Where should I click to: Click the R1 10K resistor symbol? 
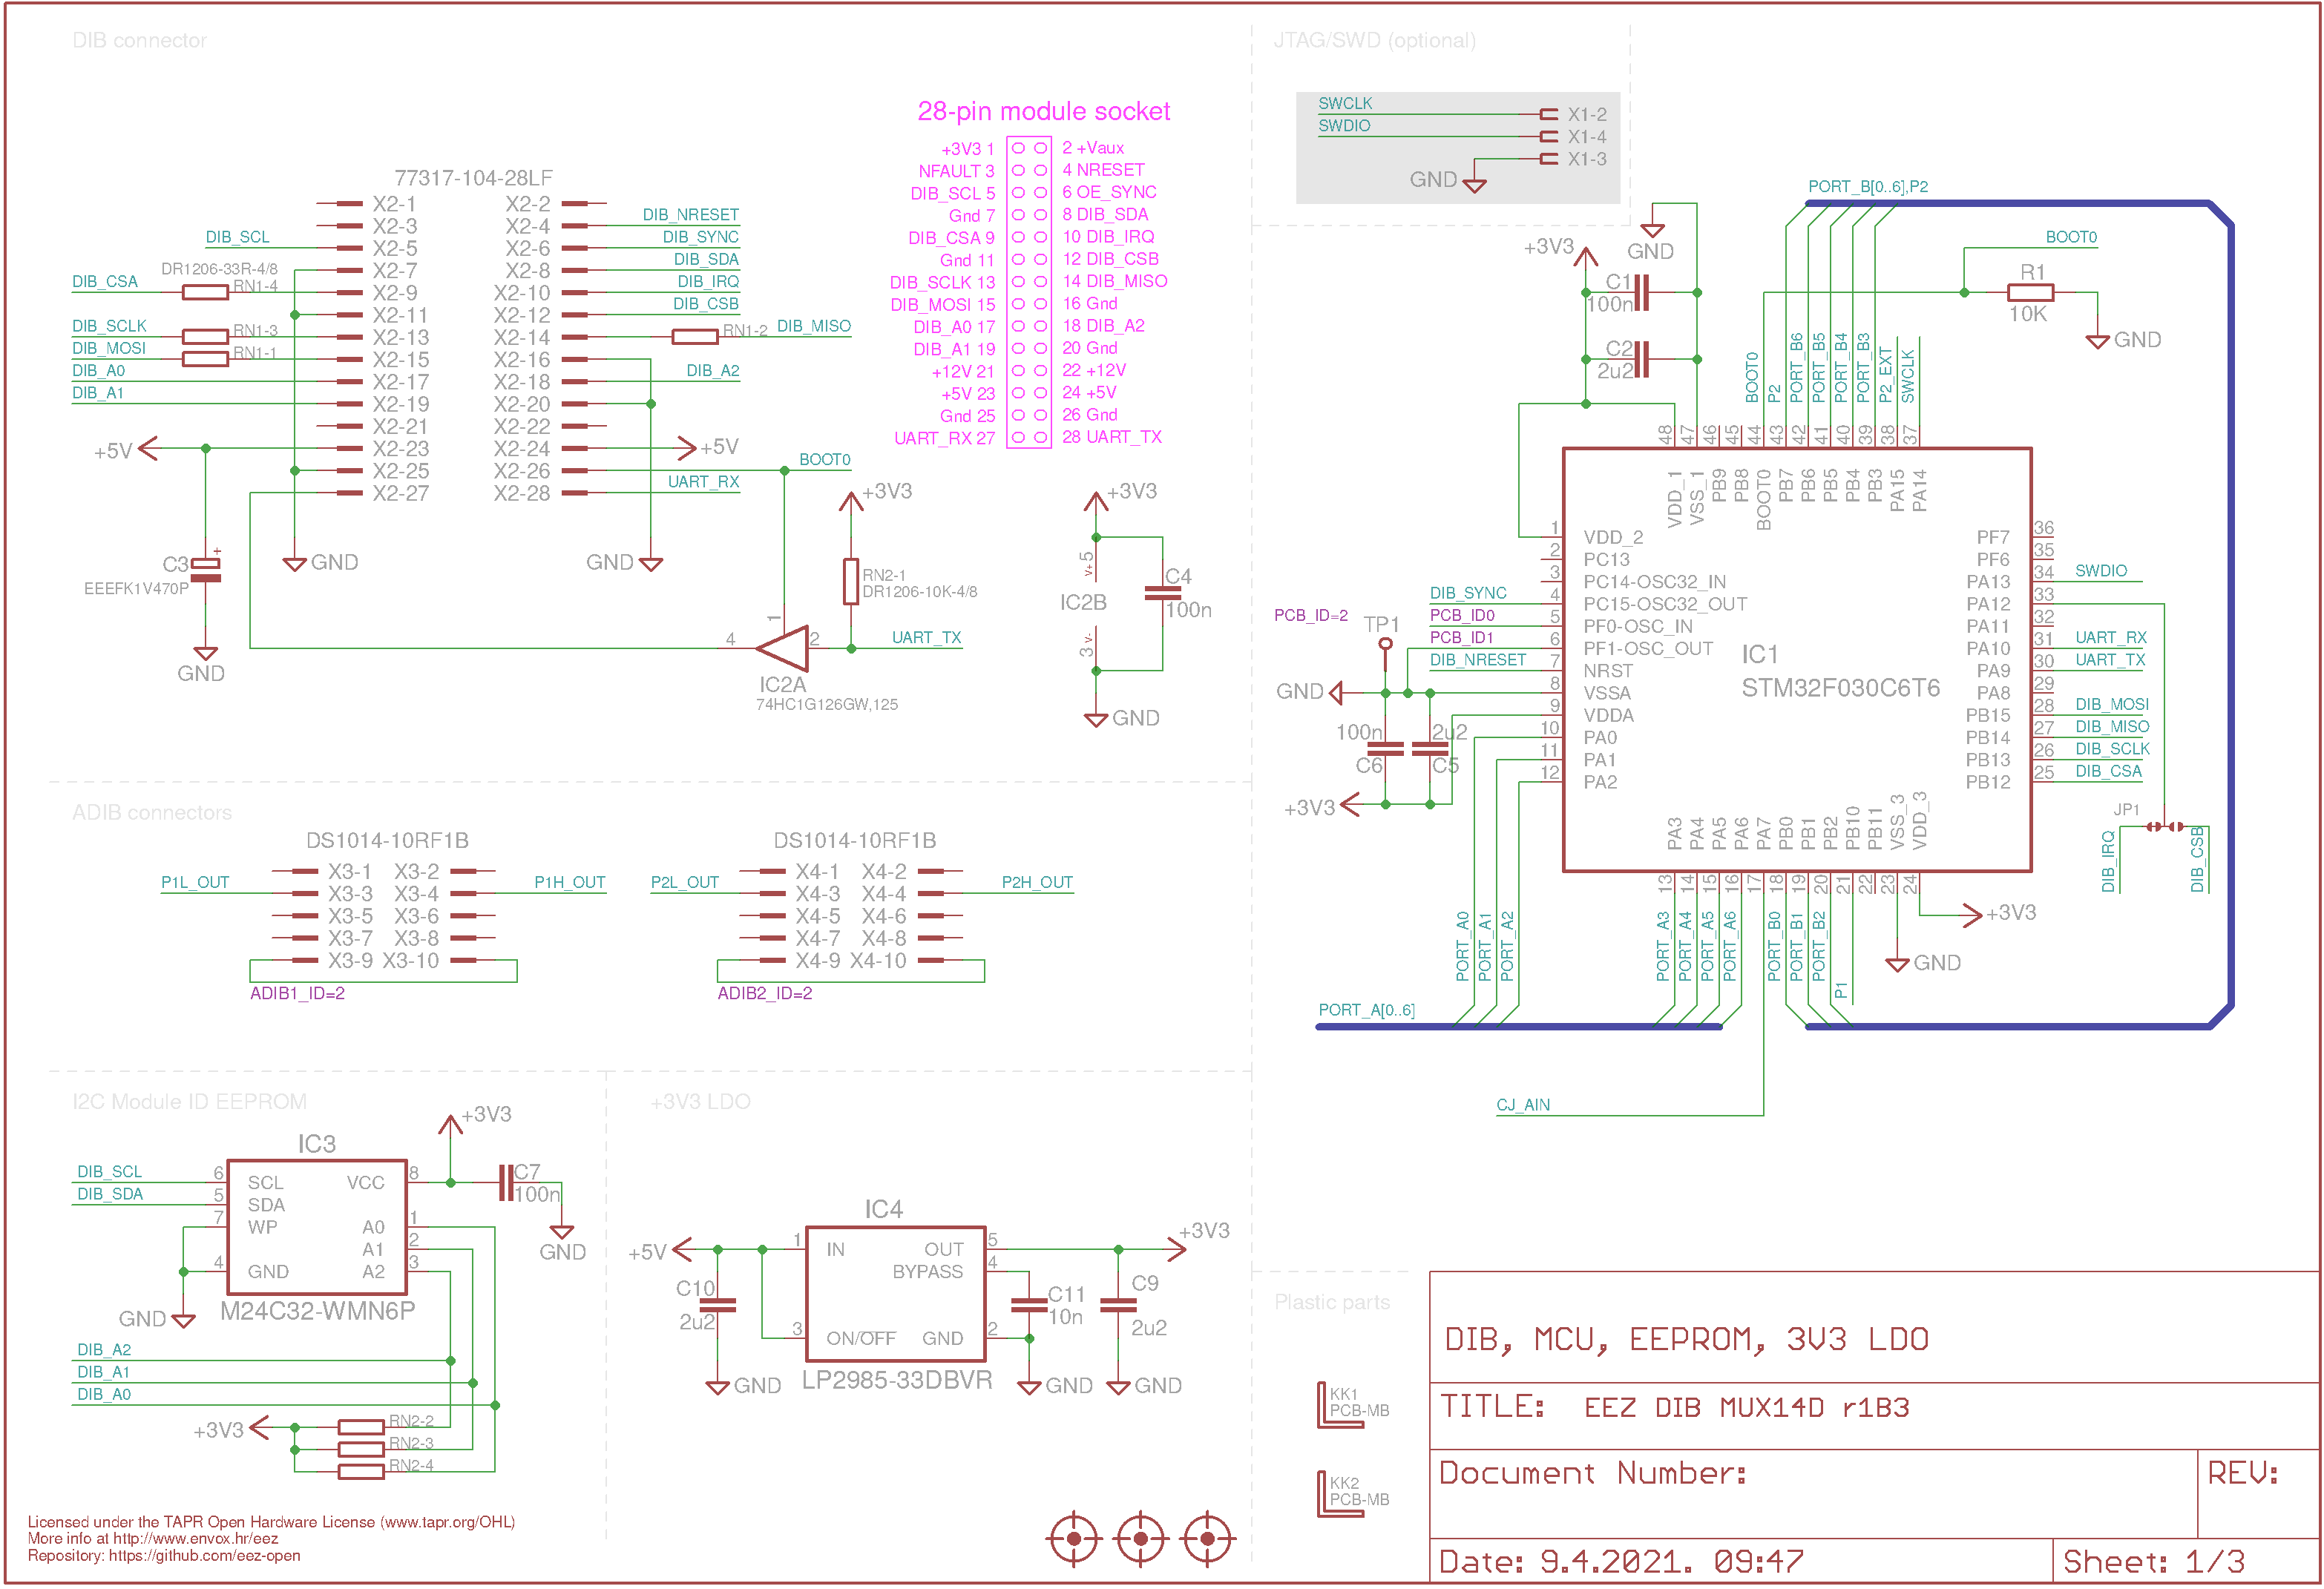2030,292
